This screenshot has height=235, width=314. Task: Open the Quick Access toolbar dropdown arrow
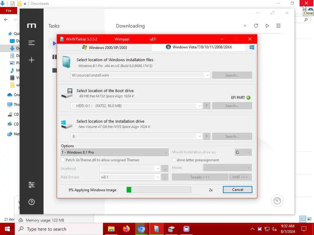[25, 4]
